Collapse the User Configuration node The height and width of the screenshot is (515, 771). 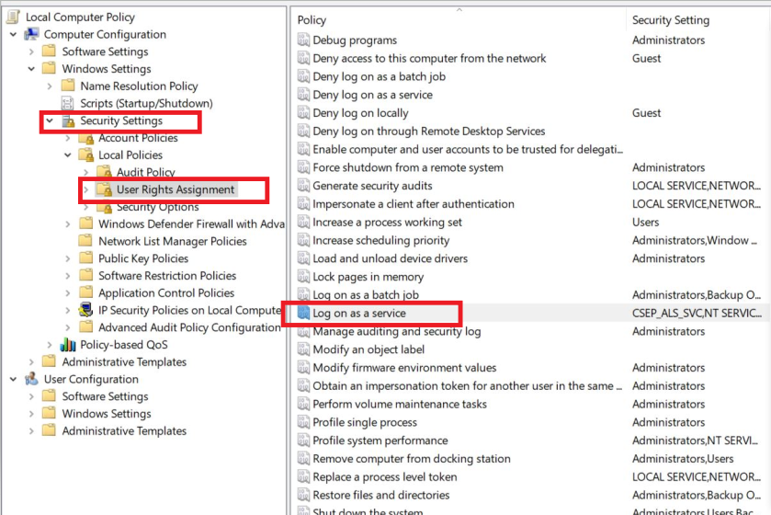[x=13, y=379]
